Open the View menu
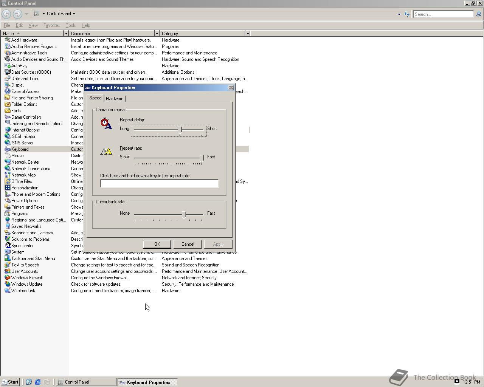Viewport: 484px width, 387px height. [33, 25]
